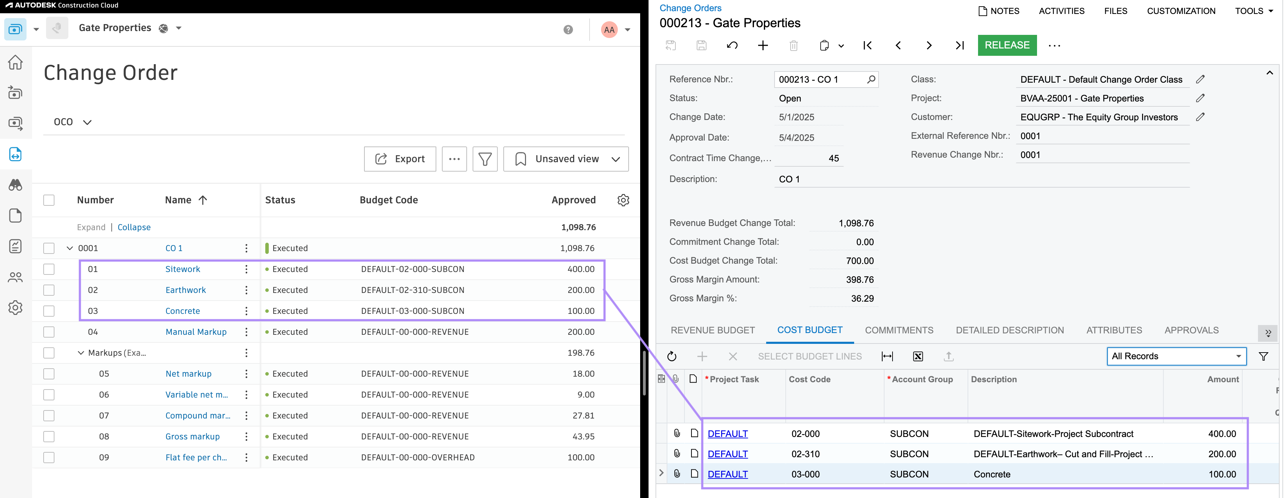Open table column settings gear
The image size is (1288, 498).
(x=623, y=200)
